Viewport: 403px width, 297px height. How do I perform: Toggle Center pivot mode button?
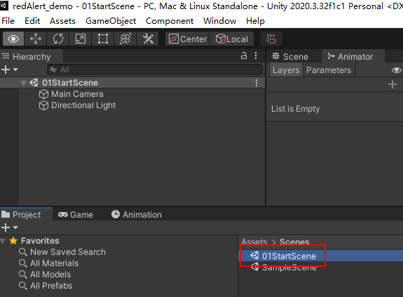(x=188, y=39)
